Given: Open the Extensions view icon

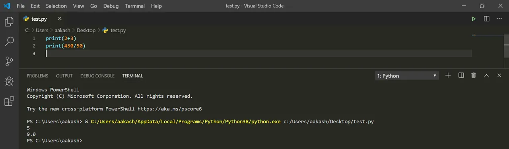Looking at the screenshot, I should tap(9, 101).
